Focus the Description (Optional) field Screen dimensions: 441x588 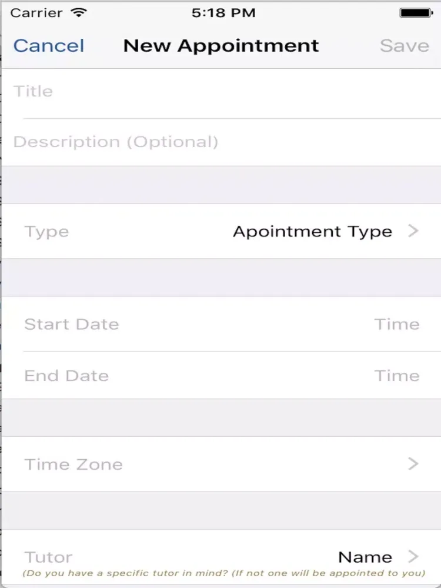pyautogui.click(x=221, y=142)
